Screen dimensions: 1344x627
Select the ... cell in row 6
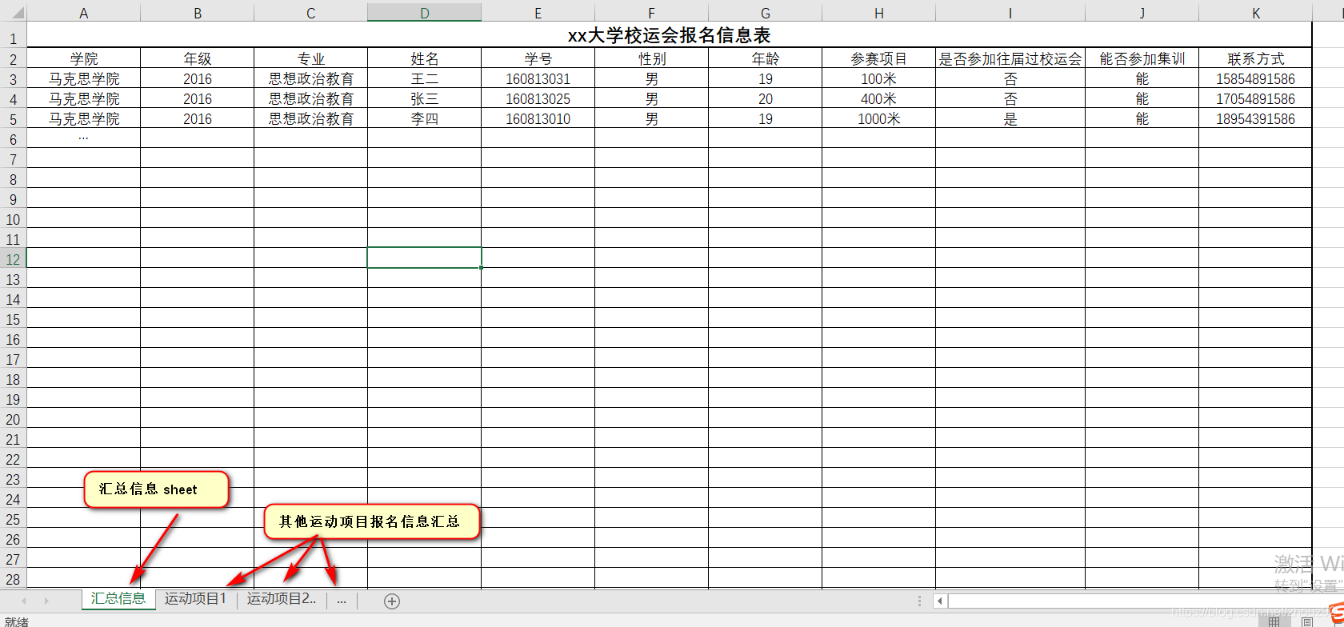(x=84, y=138)
